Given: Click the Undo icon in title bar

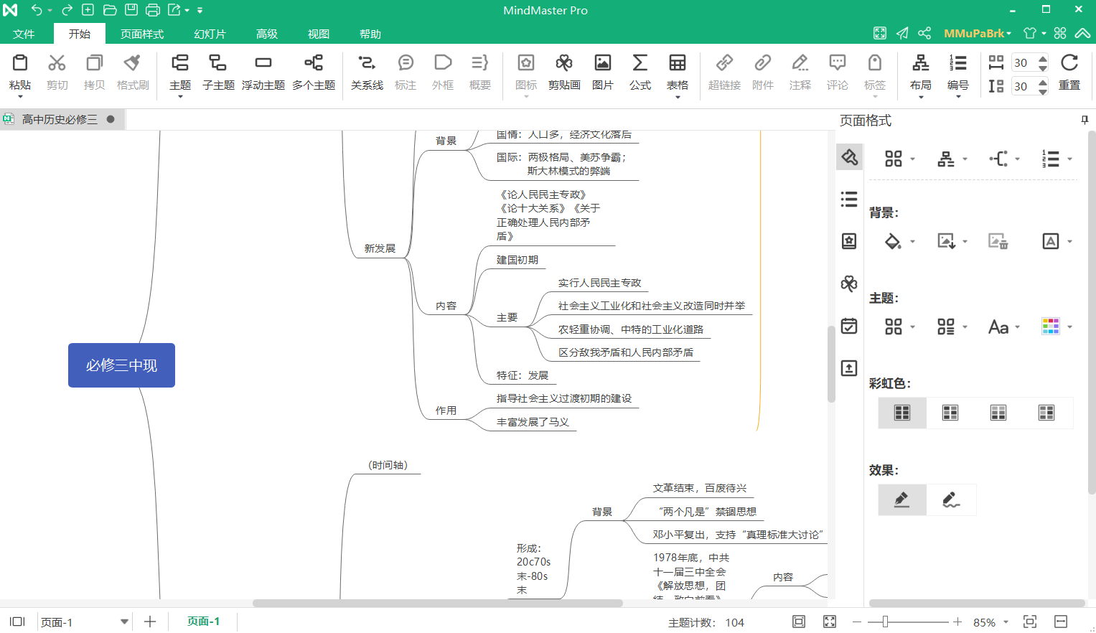Looking at the screenshot, I should pyautogui.click(x=37, y=10).
